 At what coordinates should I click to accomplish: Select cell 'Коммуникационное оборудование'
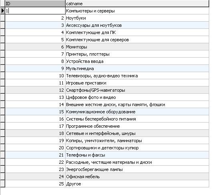click(137, 112)
